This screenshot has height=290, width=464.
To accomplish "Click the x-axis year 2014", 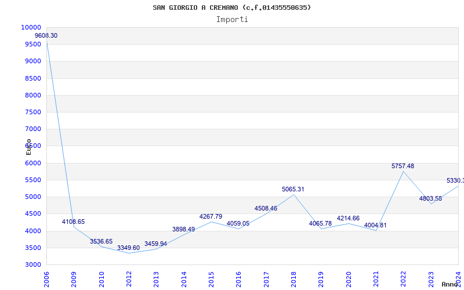I will (184, 280).
